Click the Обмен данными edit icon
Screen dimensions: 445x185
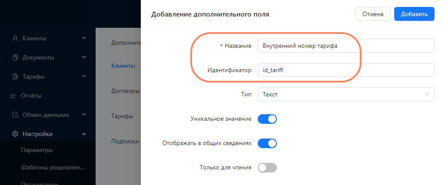15,115
